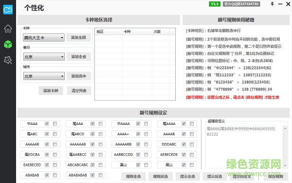Toggle second checkbox of 中AAA rule

[x=55, y=123]
